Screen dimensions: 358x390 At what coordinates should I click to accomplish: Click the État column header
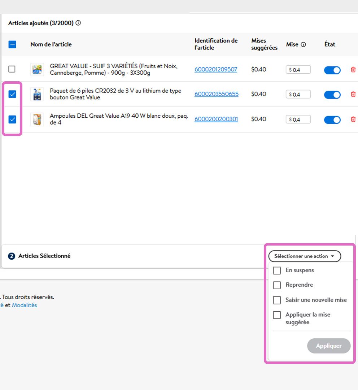(x=329, y=44)
